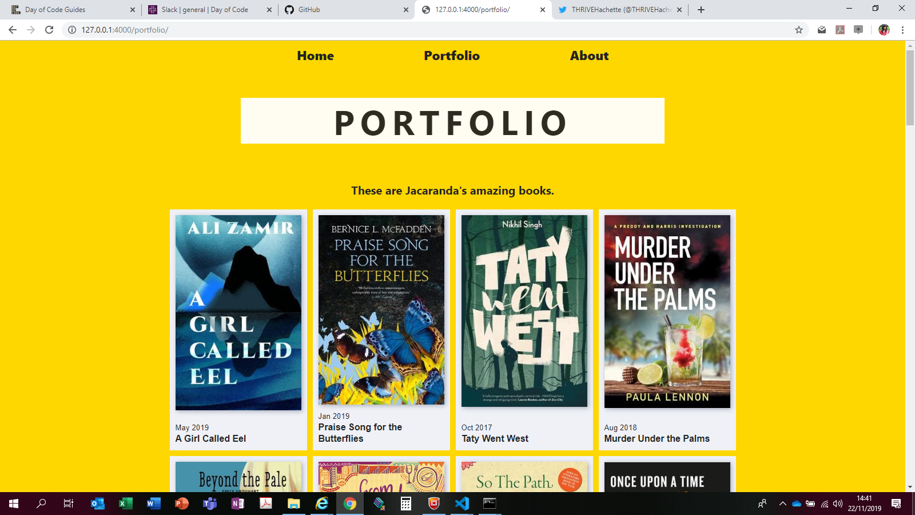The width and height of the screenshot is (915, 515).
Task: Open Visual Studio Code from taskbar
Action: [462, 504]
